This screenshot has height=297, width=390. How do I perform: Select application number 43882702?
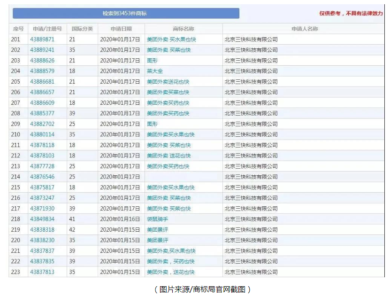42,124
